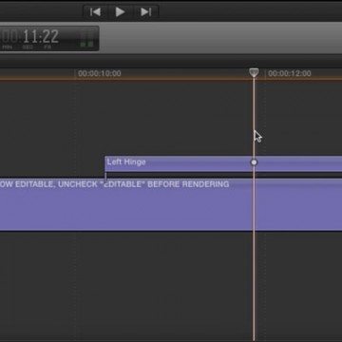Click the ruler at 00:00:10:00
The image size is (342, 342).
pos(100,73)
